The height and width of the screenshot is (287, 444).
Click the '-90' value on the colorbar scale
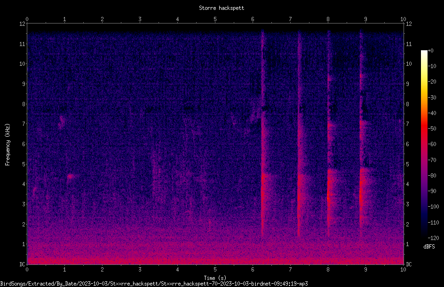click(432, 191)
